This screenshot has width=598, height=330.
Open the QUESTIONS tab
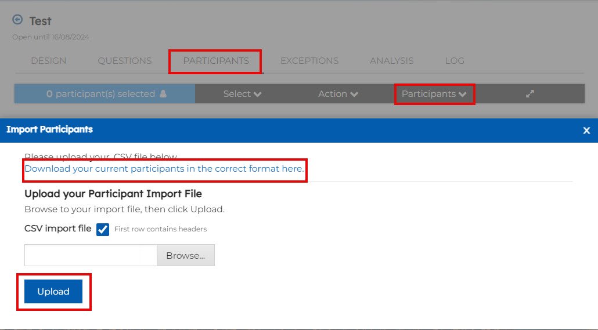pyautogui.click(x=125, y=61)
